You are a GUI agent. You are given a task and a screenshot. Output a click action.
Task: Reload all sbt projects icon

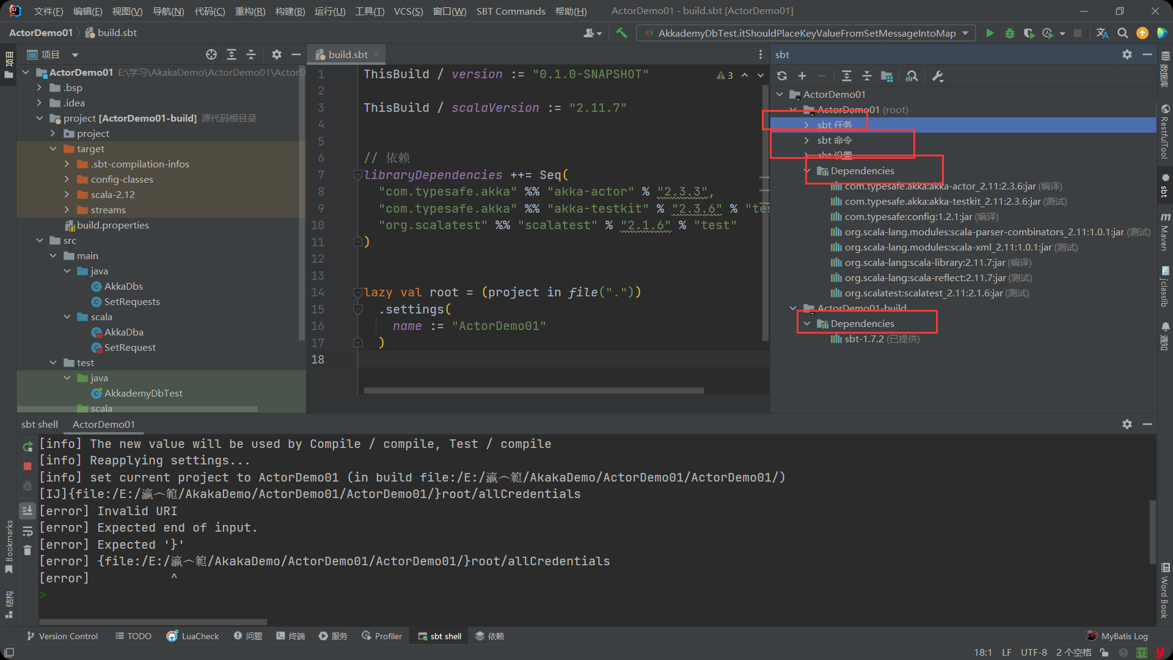(782, 76)
